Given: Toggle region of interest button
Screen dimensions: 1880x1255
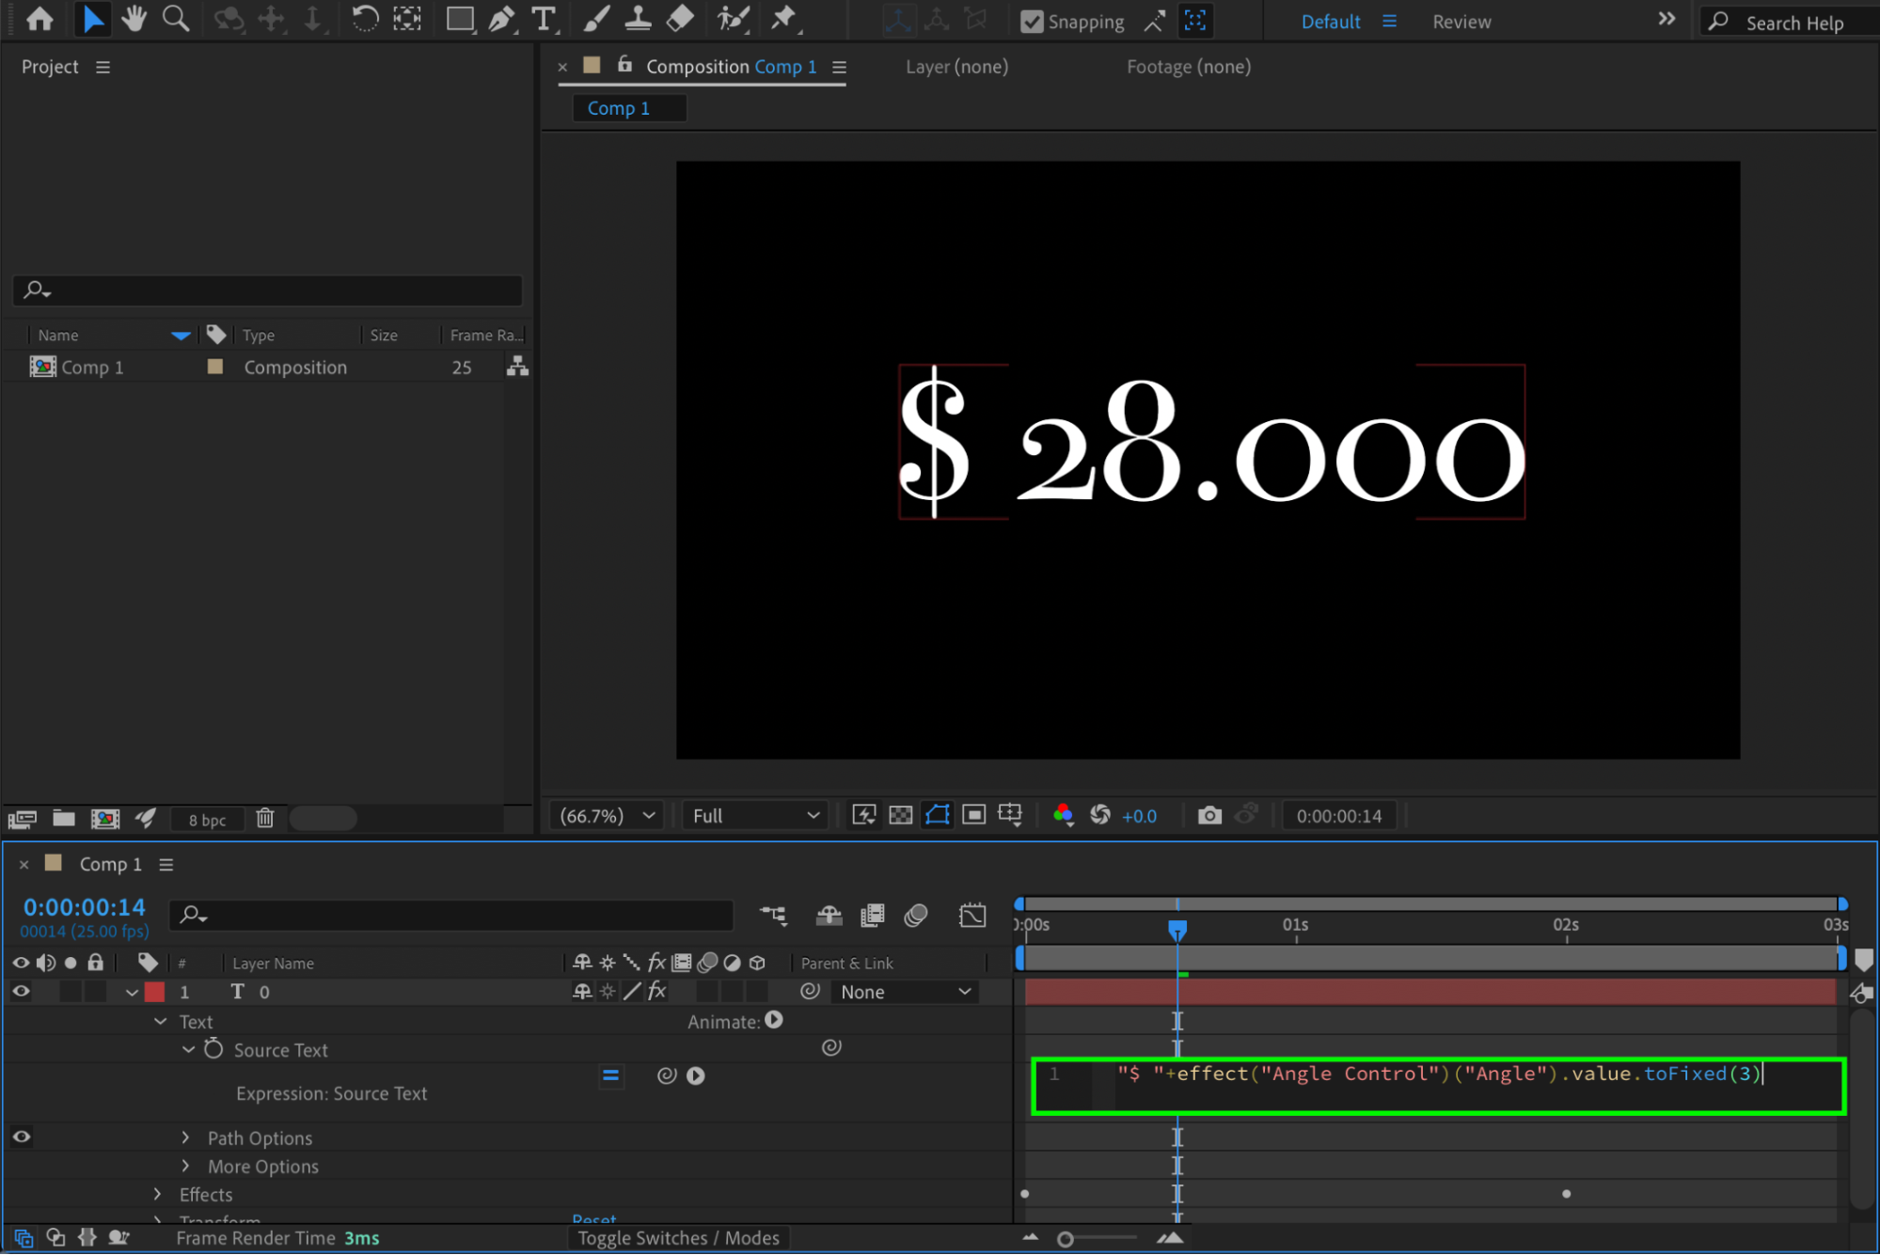Looking at the screenshot, I should (x=973, y=815).
